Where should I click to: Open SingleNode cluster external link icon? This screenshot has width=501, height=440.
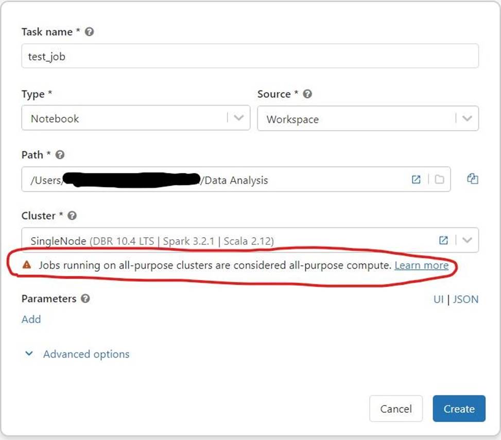(443, 240)
